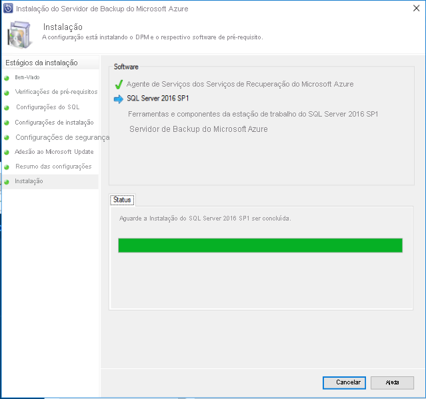
Task: Select the Configurações do SQL stage
Action: point(48,107)
